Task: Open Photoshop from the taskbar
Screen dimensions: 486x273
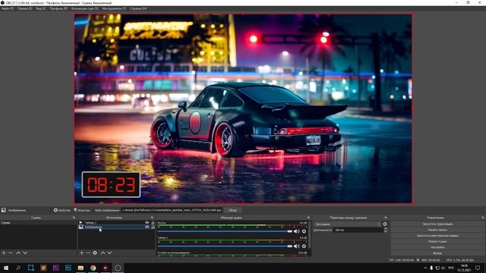Action: 68,268
